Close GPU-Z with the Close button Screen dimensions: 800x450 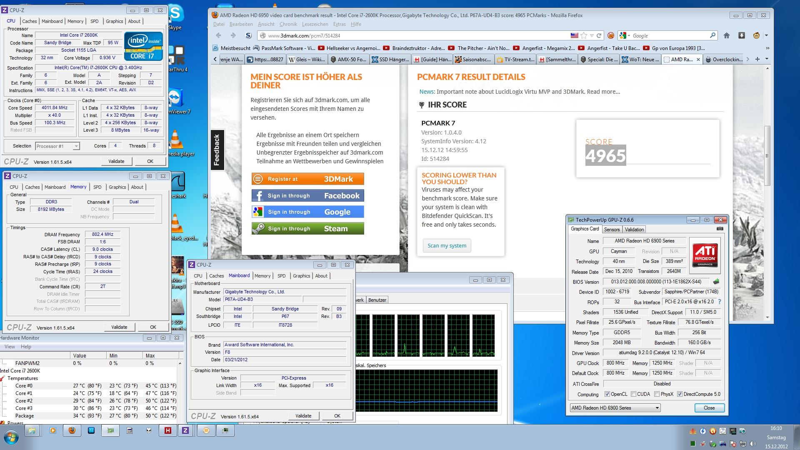point(709,408)
